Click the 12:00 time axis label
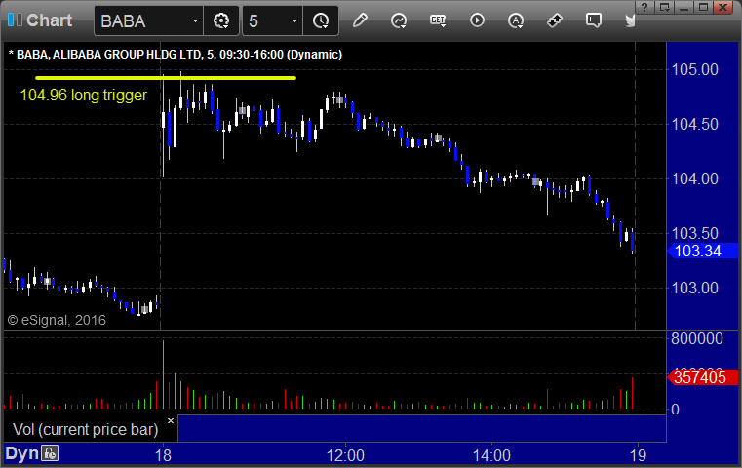Screen dimensions: 742x468 [x=345, y=455]
